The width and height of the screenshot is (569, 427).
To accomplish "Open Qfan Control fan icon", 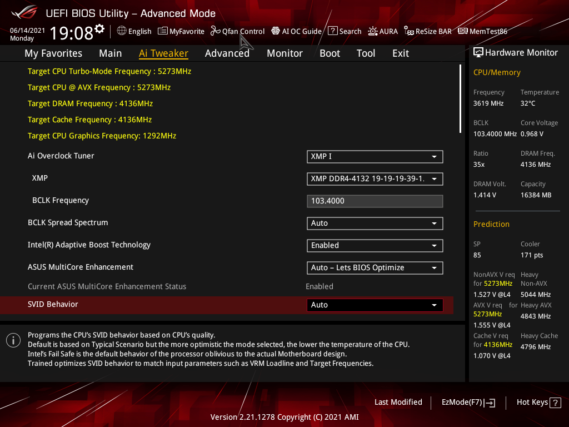I will tap(216, 31).
